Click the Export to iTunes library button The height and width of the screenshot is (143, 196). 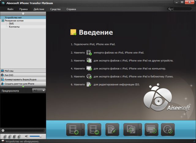click(x=168, y=130)
